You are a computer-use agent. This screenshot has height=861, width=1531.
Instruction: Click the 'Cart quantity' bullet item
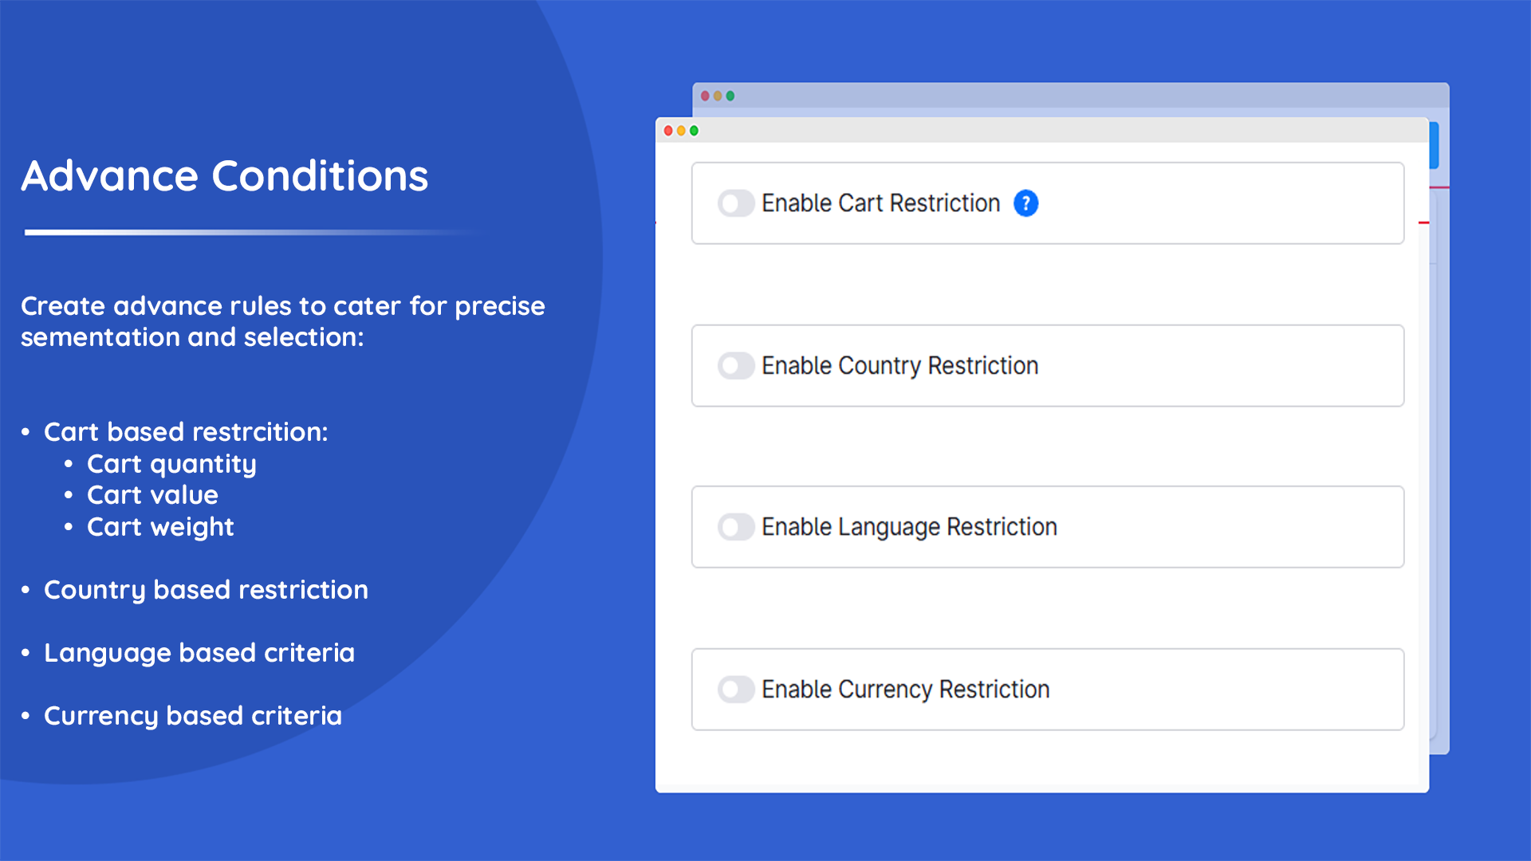coord(171,464)
